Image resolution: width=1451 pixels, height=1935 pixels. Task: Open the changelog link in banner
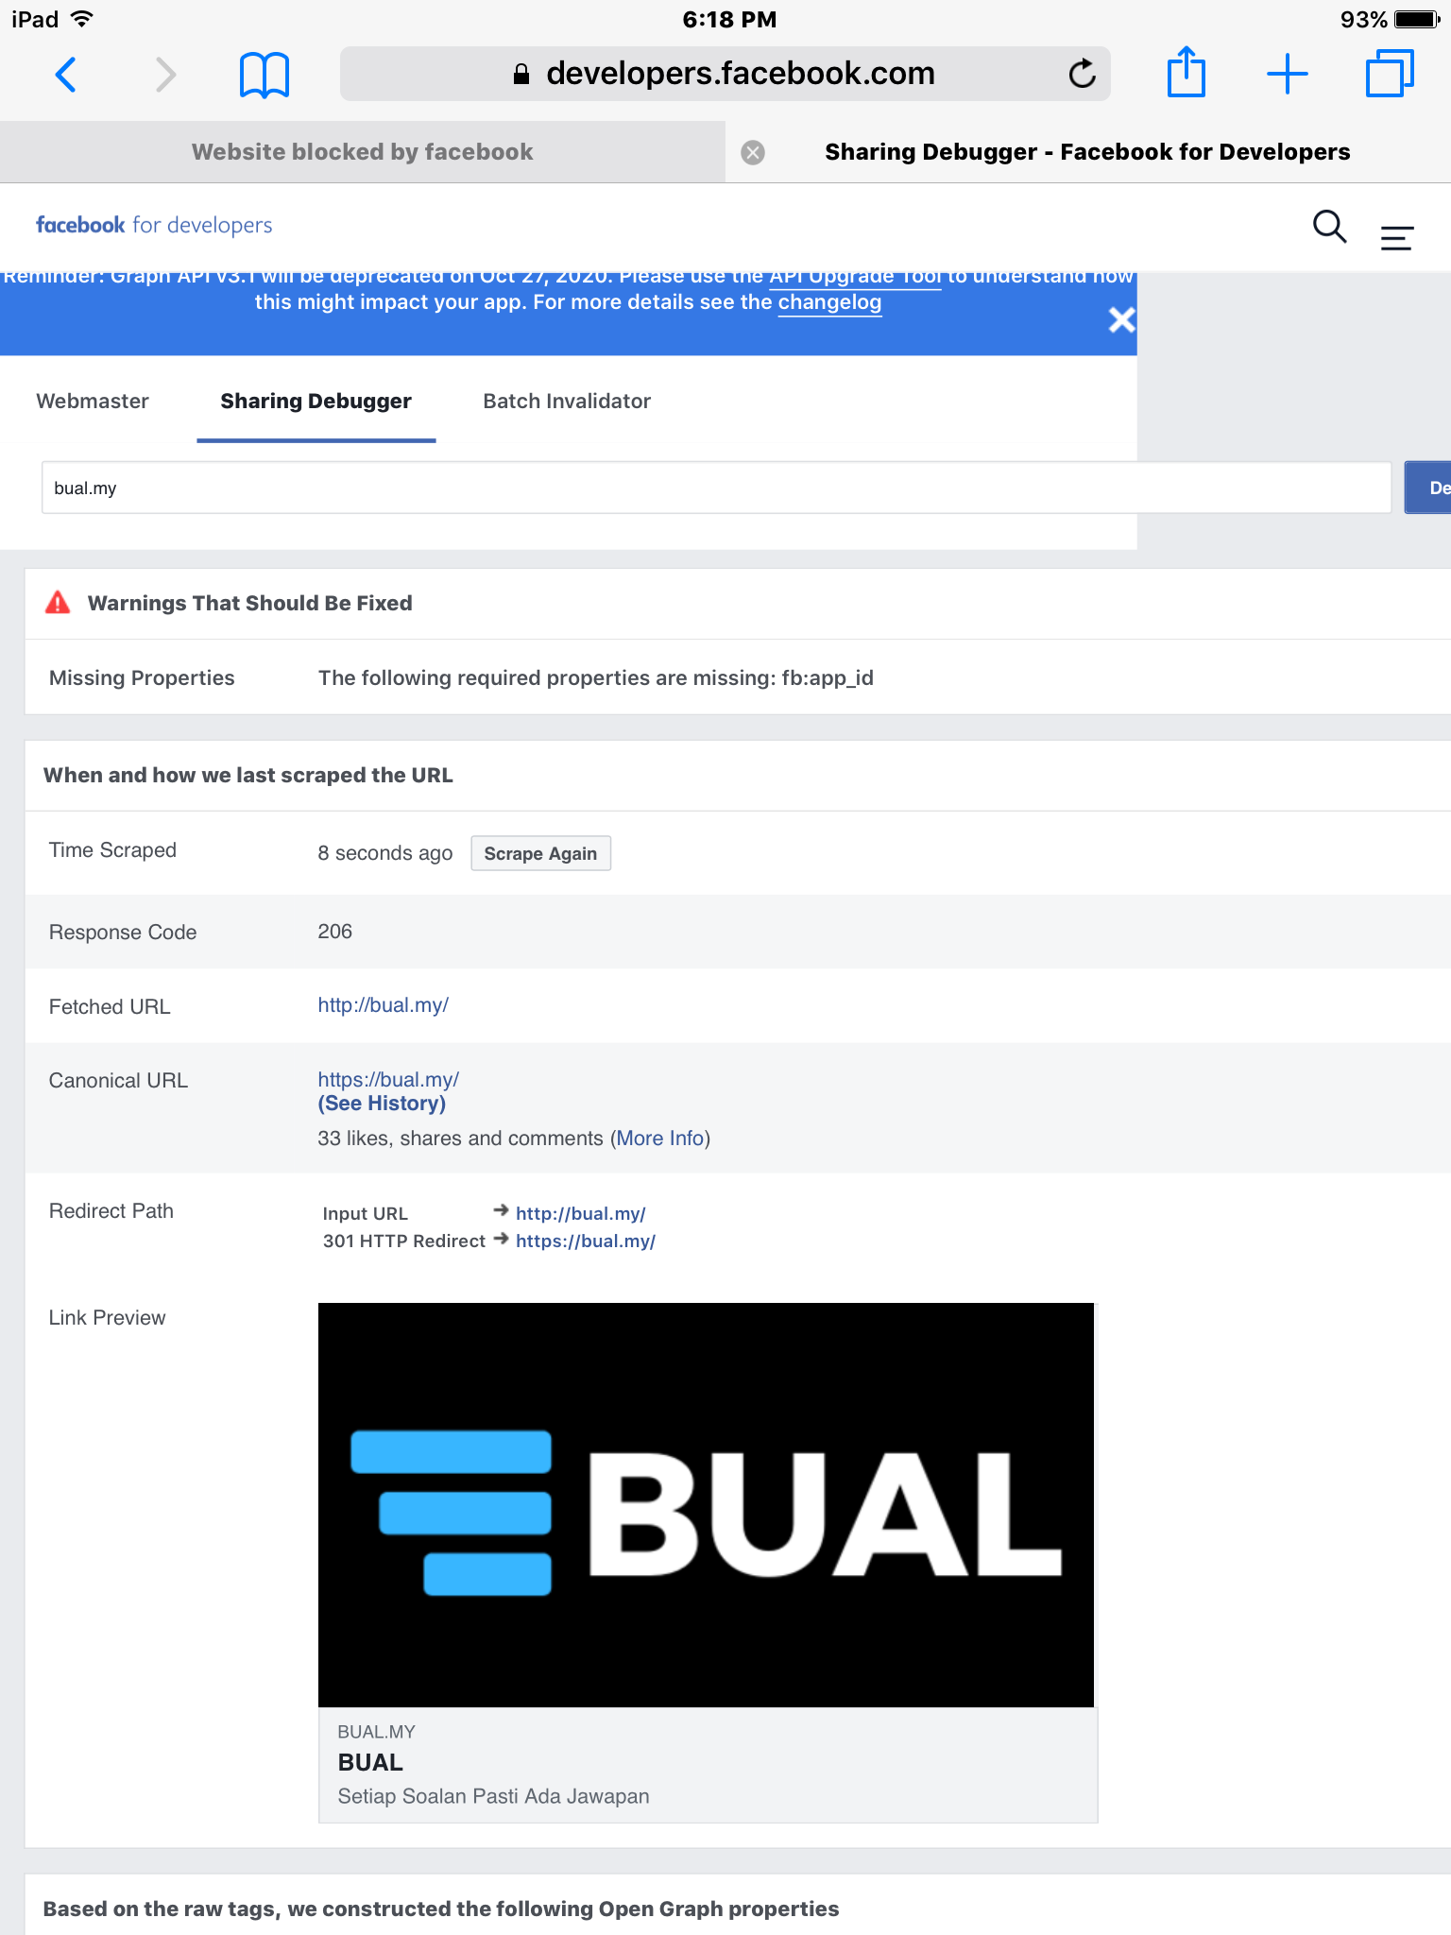[829, 303]
